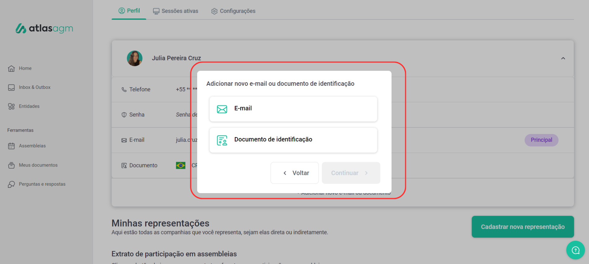Click the atlasagm logo
This screenshot has height=264, width=589.
(44, 28)
